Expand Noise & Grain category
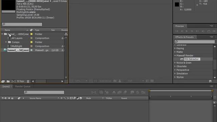The height and width of the screenshot is (122, 217). pos(175,63)
